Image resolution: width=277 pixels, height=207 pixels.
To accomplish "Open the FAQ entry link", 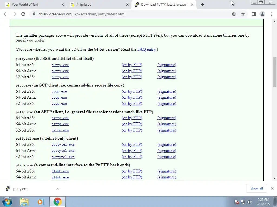I will 147,49.
